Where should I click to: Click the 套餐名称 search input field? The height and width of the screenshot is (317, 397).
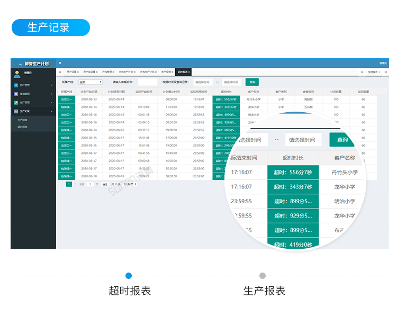coord(148,82)
